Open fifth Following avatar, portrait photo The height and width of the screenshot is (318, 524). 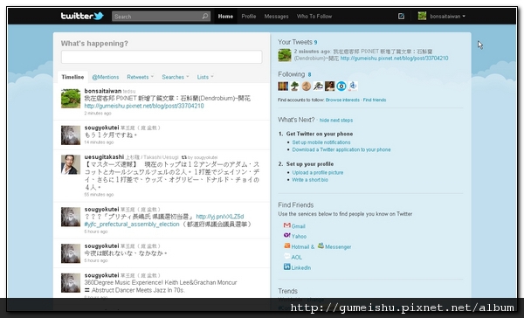tap(329, 86)
